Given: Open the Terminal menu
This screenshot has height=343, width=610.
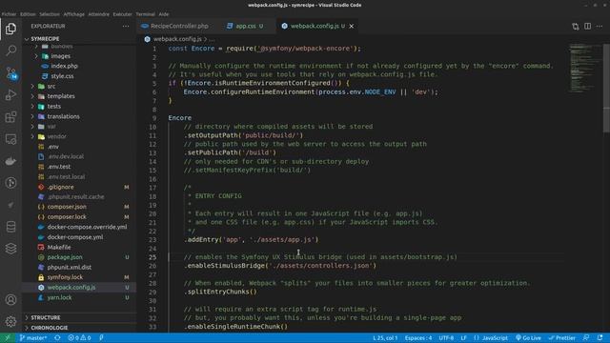Looking at the screenshot, I should [x=145, y=14].
